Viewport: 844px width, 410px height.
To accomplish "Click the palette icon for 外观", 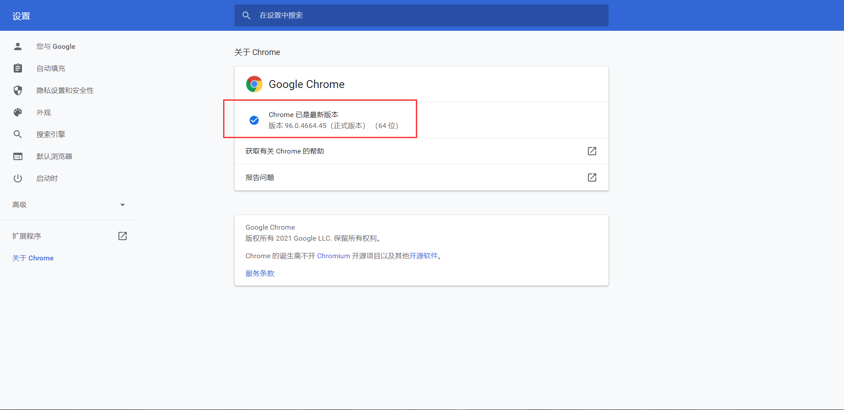I will pyautogui.click(x=18, y=112).
